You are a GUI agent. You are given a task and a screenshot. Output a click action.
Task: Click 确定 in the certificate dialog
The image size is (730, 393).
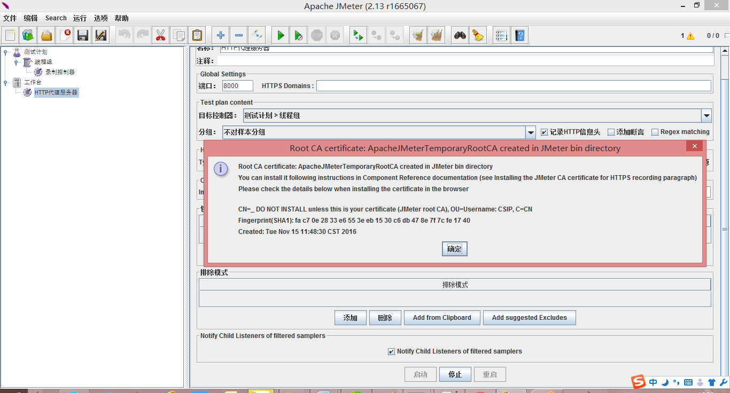455,249
